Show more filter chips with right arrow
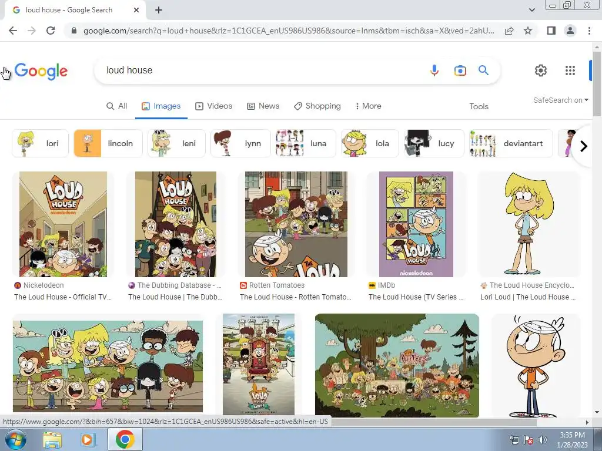The image size is (602, 451). 584,146
